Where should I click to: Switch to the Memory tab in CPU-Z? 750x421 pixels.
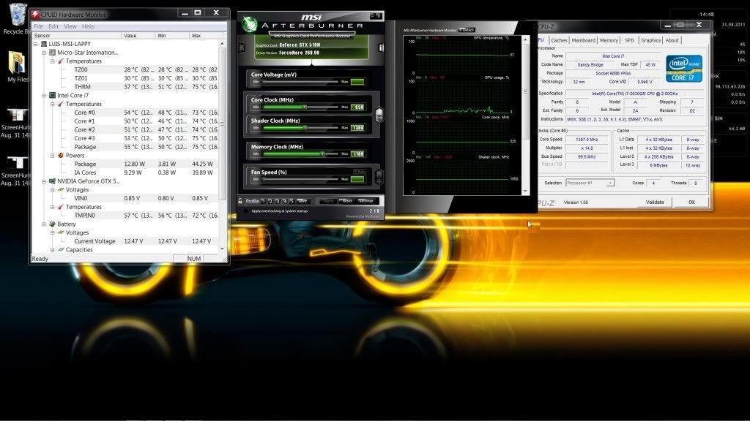(x=609, y=41)
